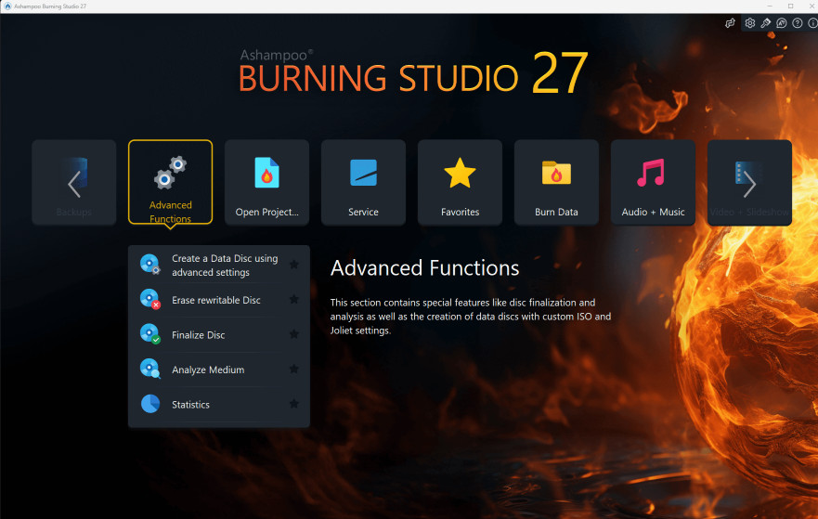
Task: Toggle favorite star for Erase rewritable Disc
Action: [294, 299]
